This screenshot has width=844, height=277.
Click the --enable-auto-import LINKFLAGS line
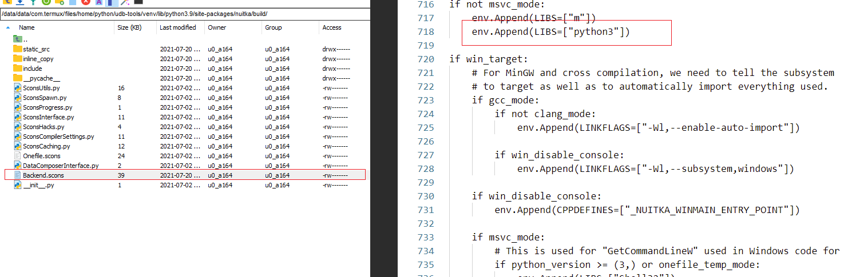pos(659,128)
